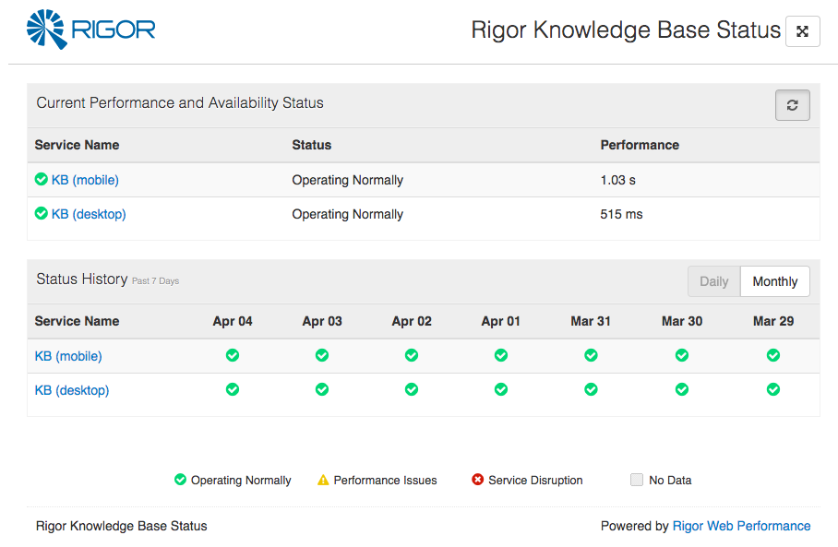This screenshot has height=547, width=838.
Task: Click the Current Performance and Availability Status heading
Action: pyautogui.click(x=180, y=102)
